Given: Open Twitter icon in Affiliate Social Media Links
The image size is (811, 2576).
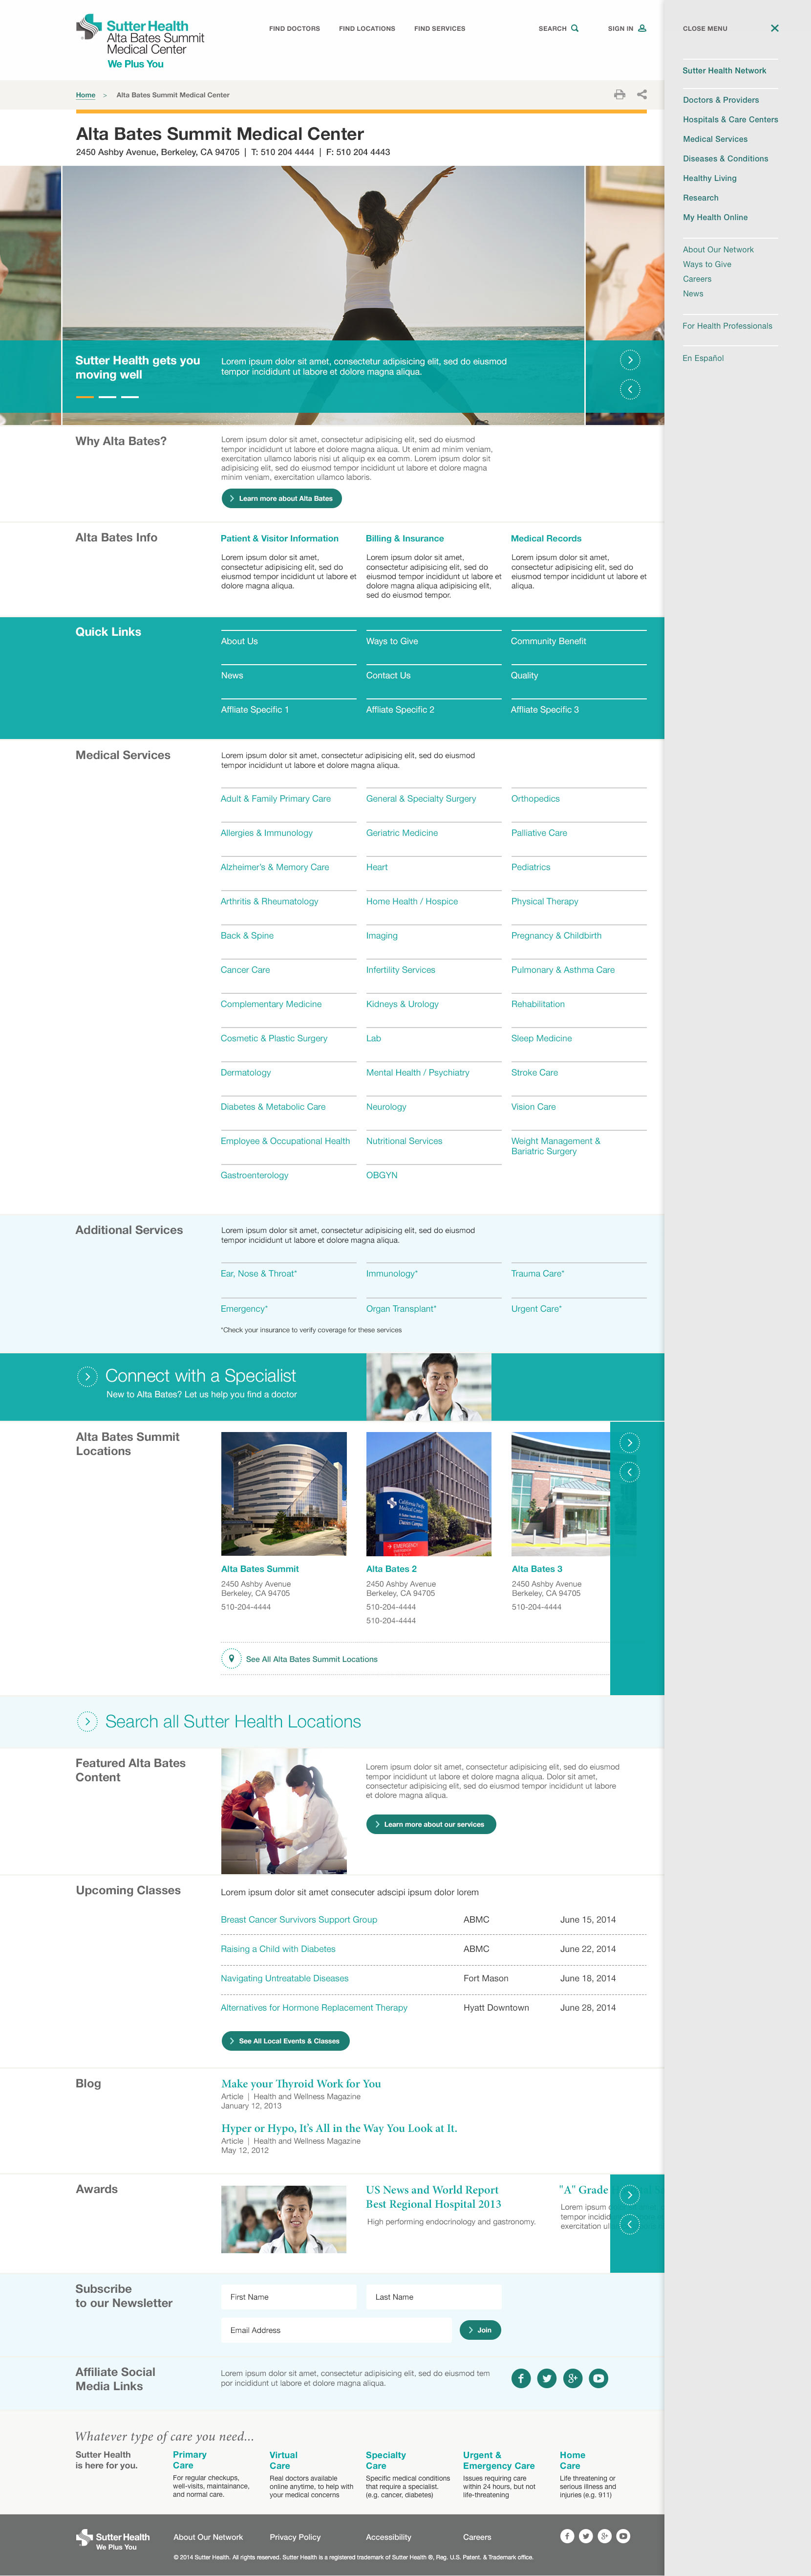Looking at the screenshot, I should (x=547, y=2378).
